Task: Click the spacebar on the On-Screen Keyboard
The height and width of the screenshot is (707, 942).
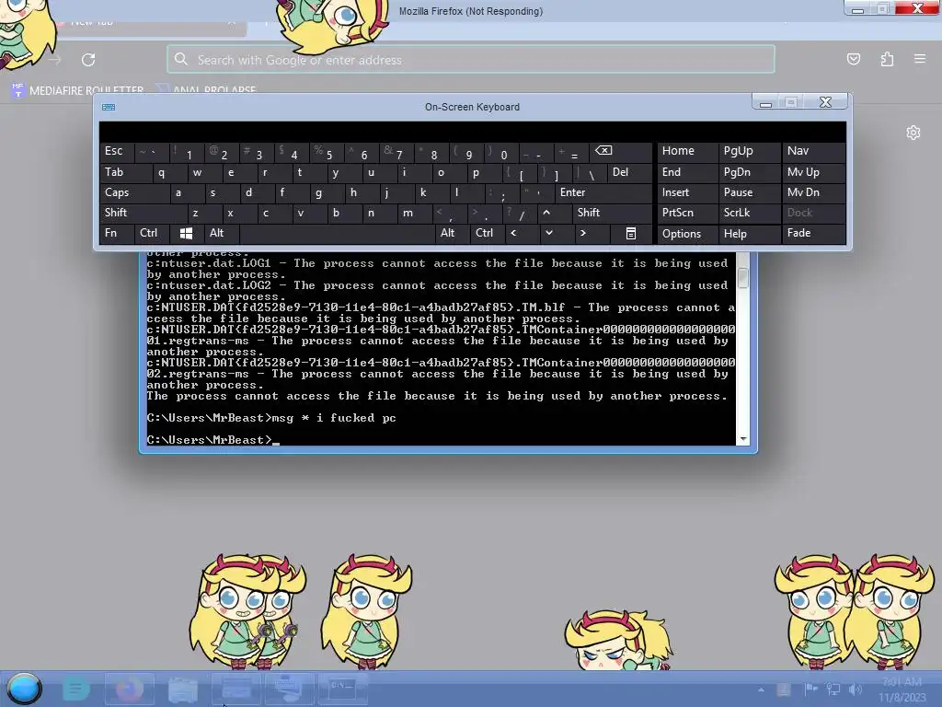Action: [x=337, y=233]
